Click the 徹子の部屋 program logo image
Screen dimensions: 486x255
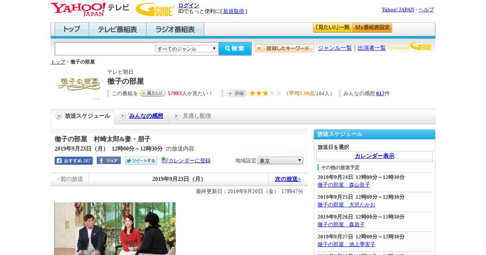[x=79, y=84]
